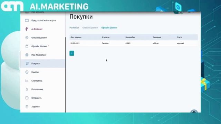Click the dollar coin icon for Кэшбэк
Viewport: 221px width, 124px height.
27,72
